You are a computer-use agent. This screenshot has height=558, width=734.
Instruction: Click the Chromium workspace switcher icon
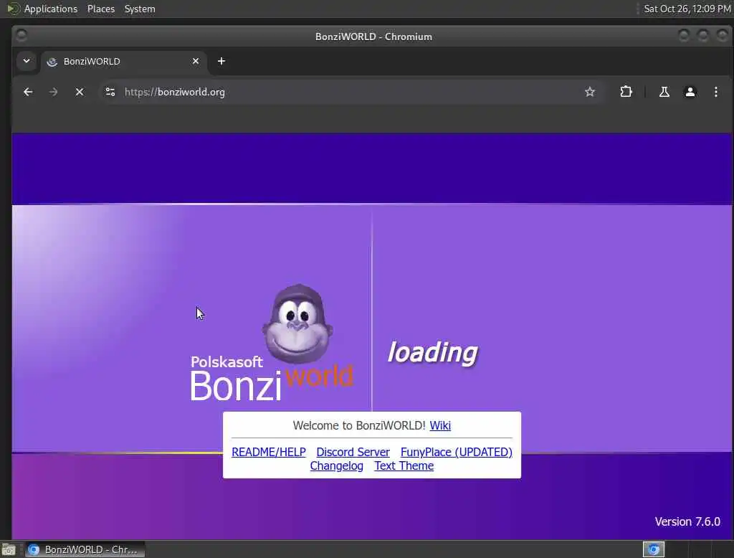tap(654, 549)
